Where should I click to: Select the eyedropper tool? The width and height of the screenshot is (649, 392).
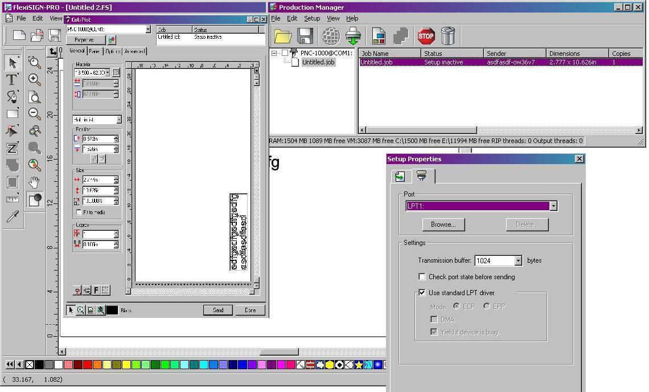(x=12, y=217)
